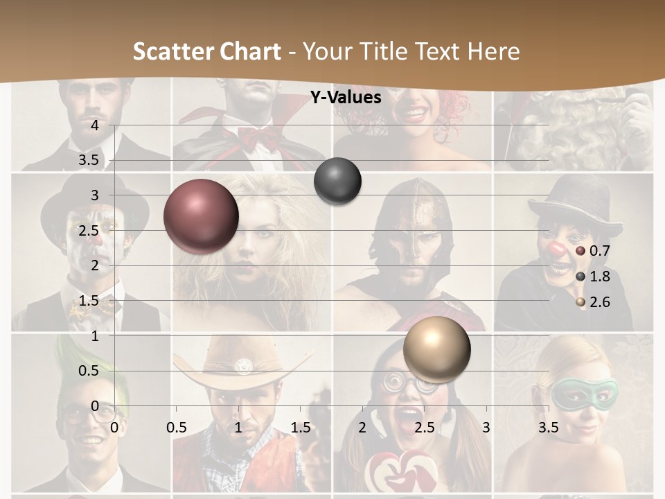665x499 pixels.
Task: Click the x-axis label 3.5 at the right end
Action: click(548, 428)
